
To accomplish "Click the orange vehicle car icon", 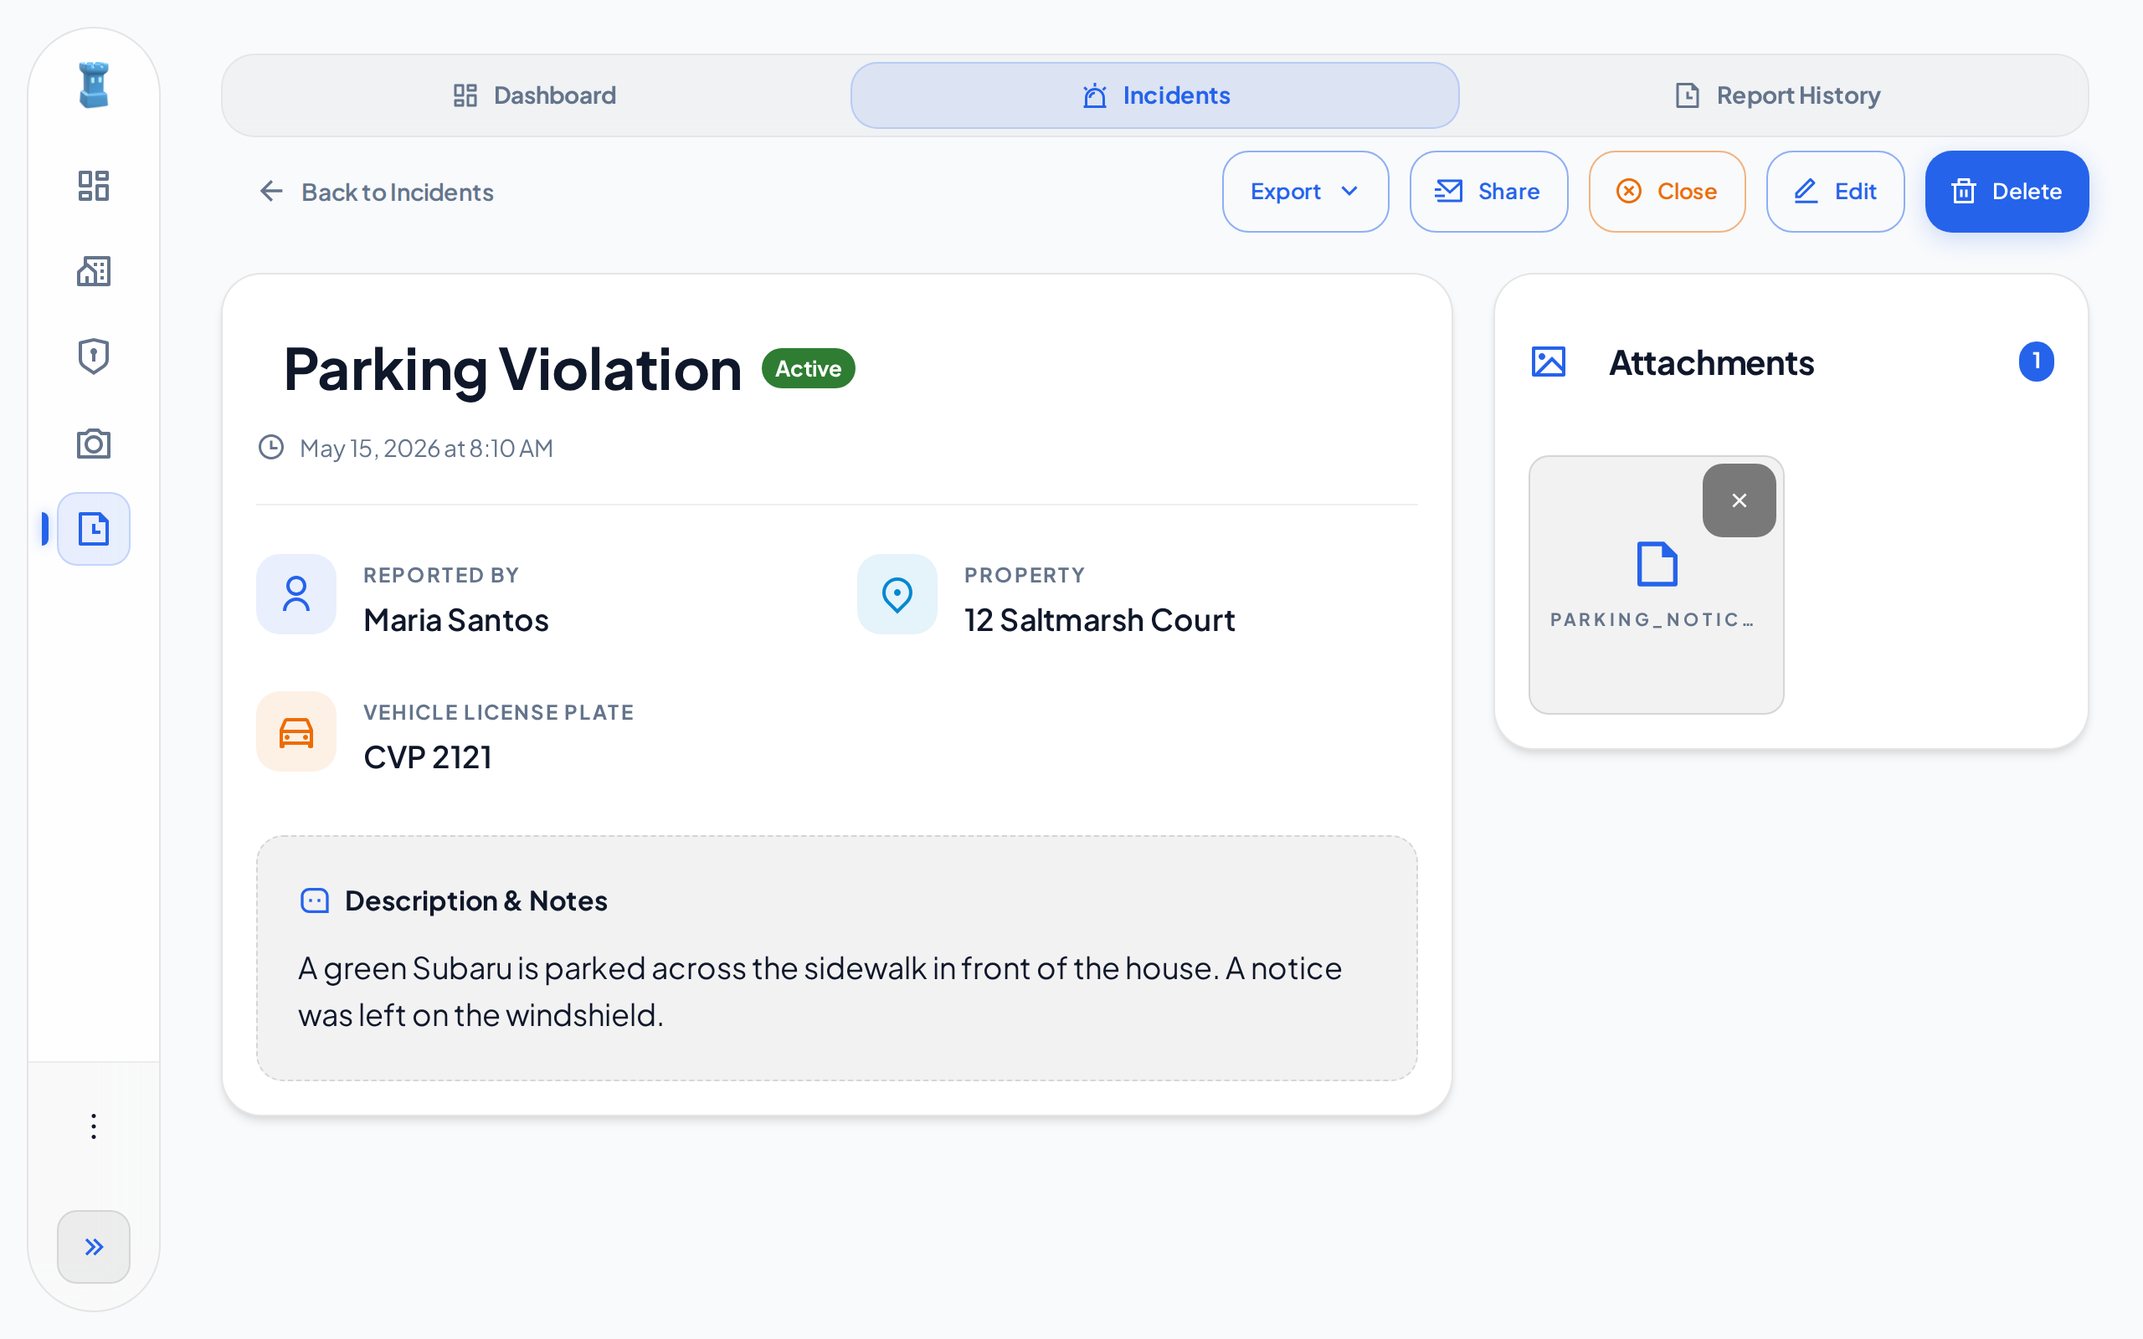I will click(295, 732).
